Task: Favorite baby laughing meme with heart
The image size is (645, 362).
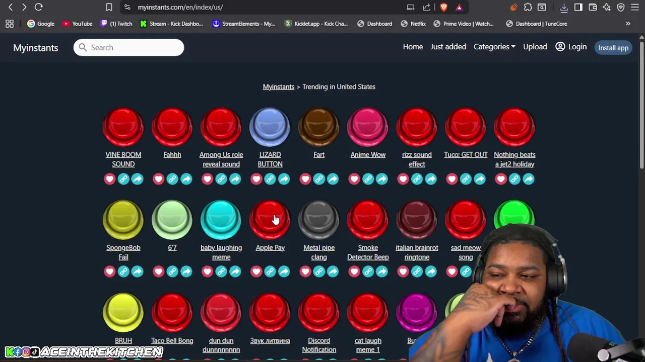Action: tap(207, 271)
